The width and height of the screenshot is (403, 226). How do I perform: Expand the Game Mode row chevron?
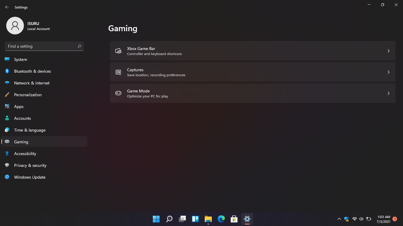tap(389, 93)
